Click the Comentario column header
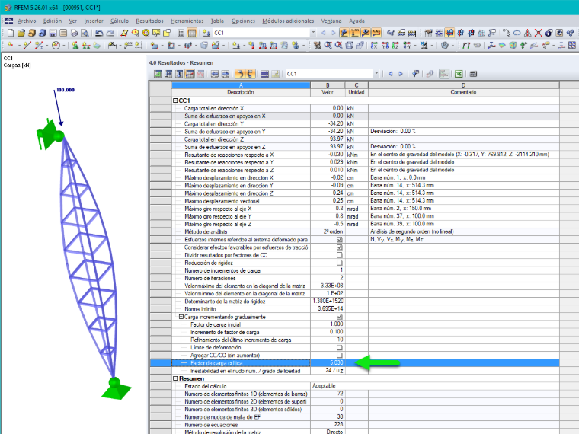This screenshot has height=434, width=579. [463, 92]
